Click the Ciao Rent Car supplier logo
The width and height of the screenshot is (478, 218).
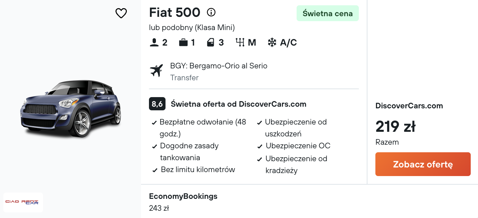pyautogui.click(x=23, y=202)
